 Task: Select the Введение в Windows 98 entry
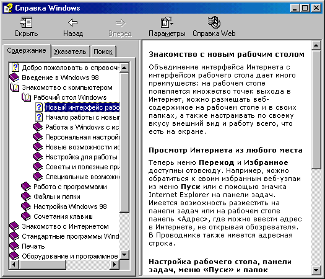pyautogui.click(x=60, y=77)
